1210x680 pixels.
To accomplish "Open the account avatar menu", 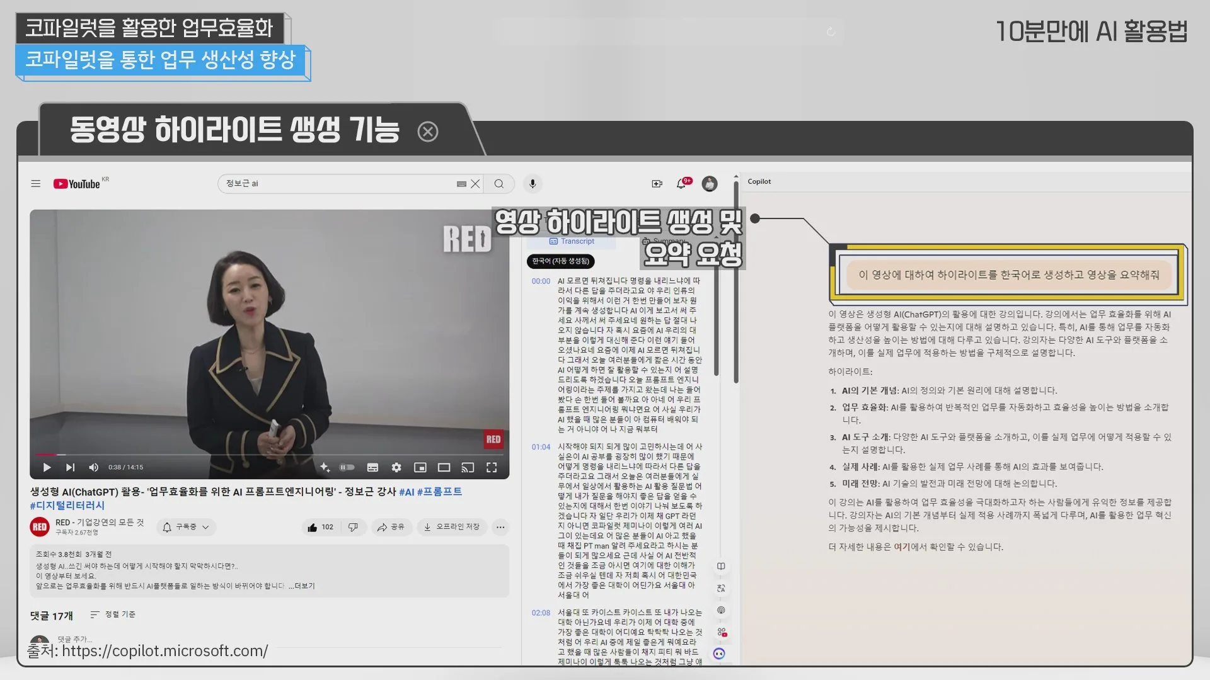I will coord(710,184).
